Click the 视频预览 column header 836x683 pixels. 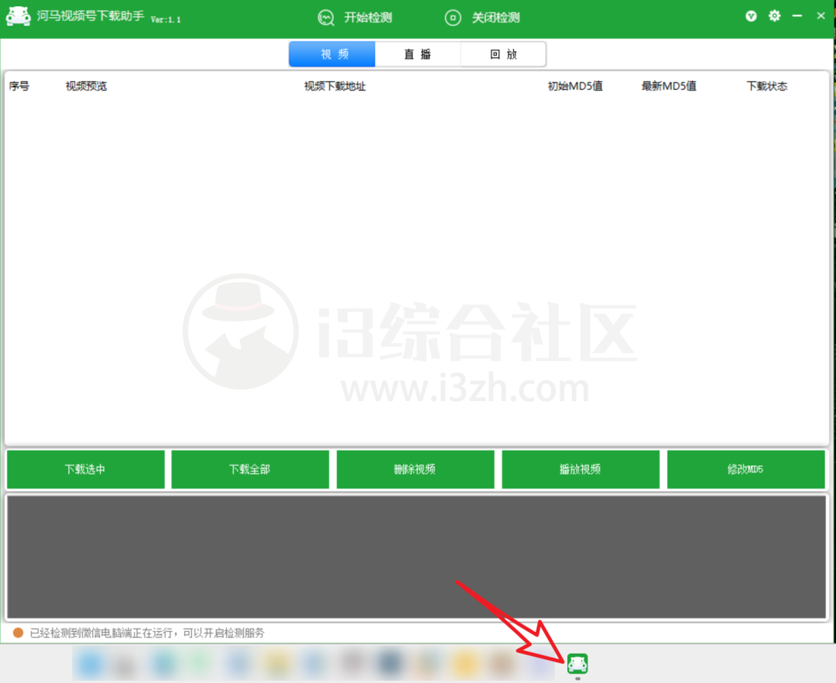pos(87,86)
